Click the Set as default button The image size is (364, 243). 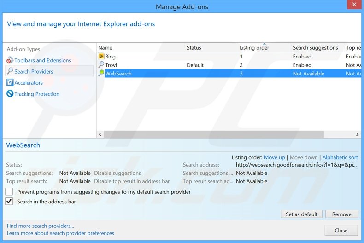click(301, 214)
